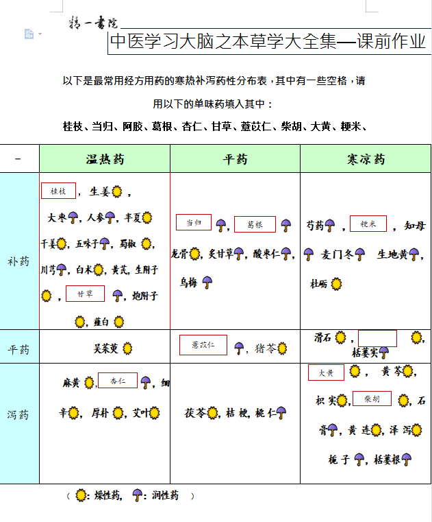This screenshot has height=522, width=432.
Task: Click the umbrella icon after 栝蒌实
Action: 384,353
